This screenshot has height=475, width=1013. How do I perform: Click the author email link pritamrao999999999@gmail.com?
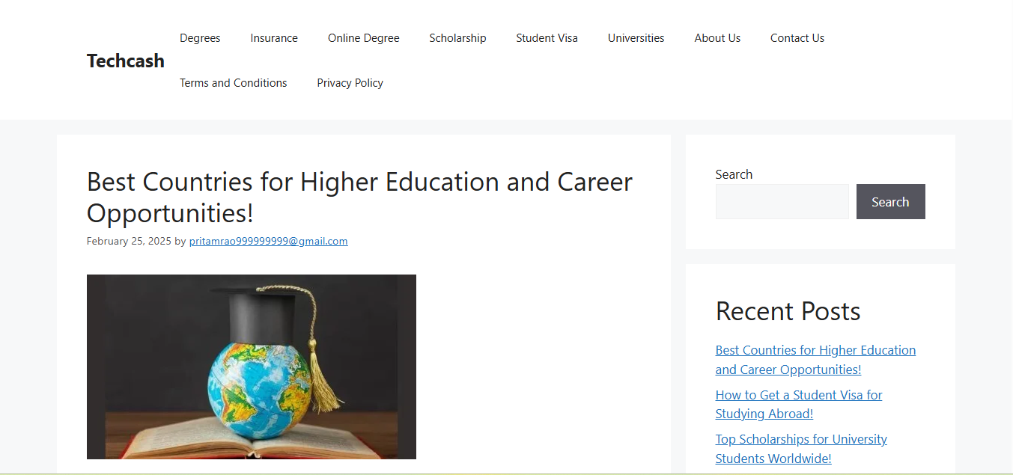point(268,241)
